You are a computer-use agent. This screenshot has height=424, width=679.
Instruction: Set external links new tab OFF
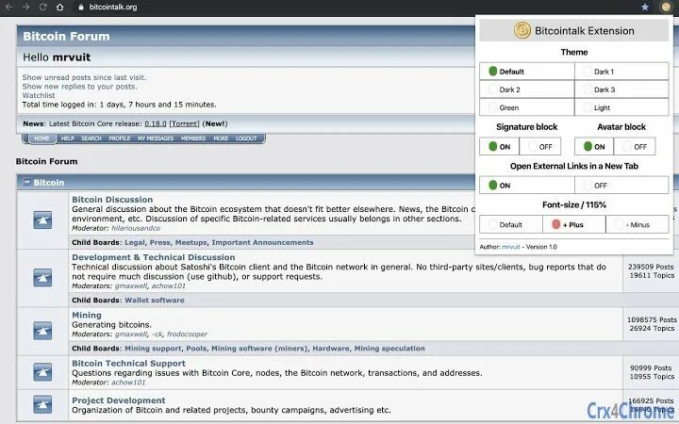click(621, 186)
